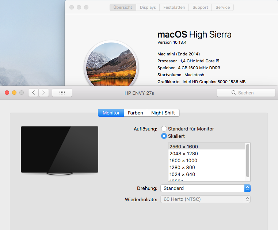
Task: Open the Wiederholrate 60 Hertz dropdown
Action: pyautogui.click(x=205, y=199)
